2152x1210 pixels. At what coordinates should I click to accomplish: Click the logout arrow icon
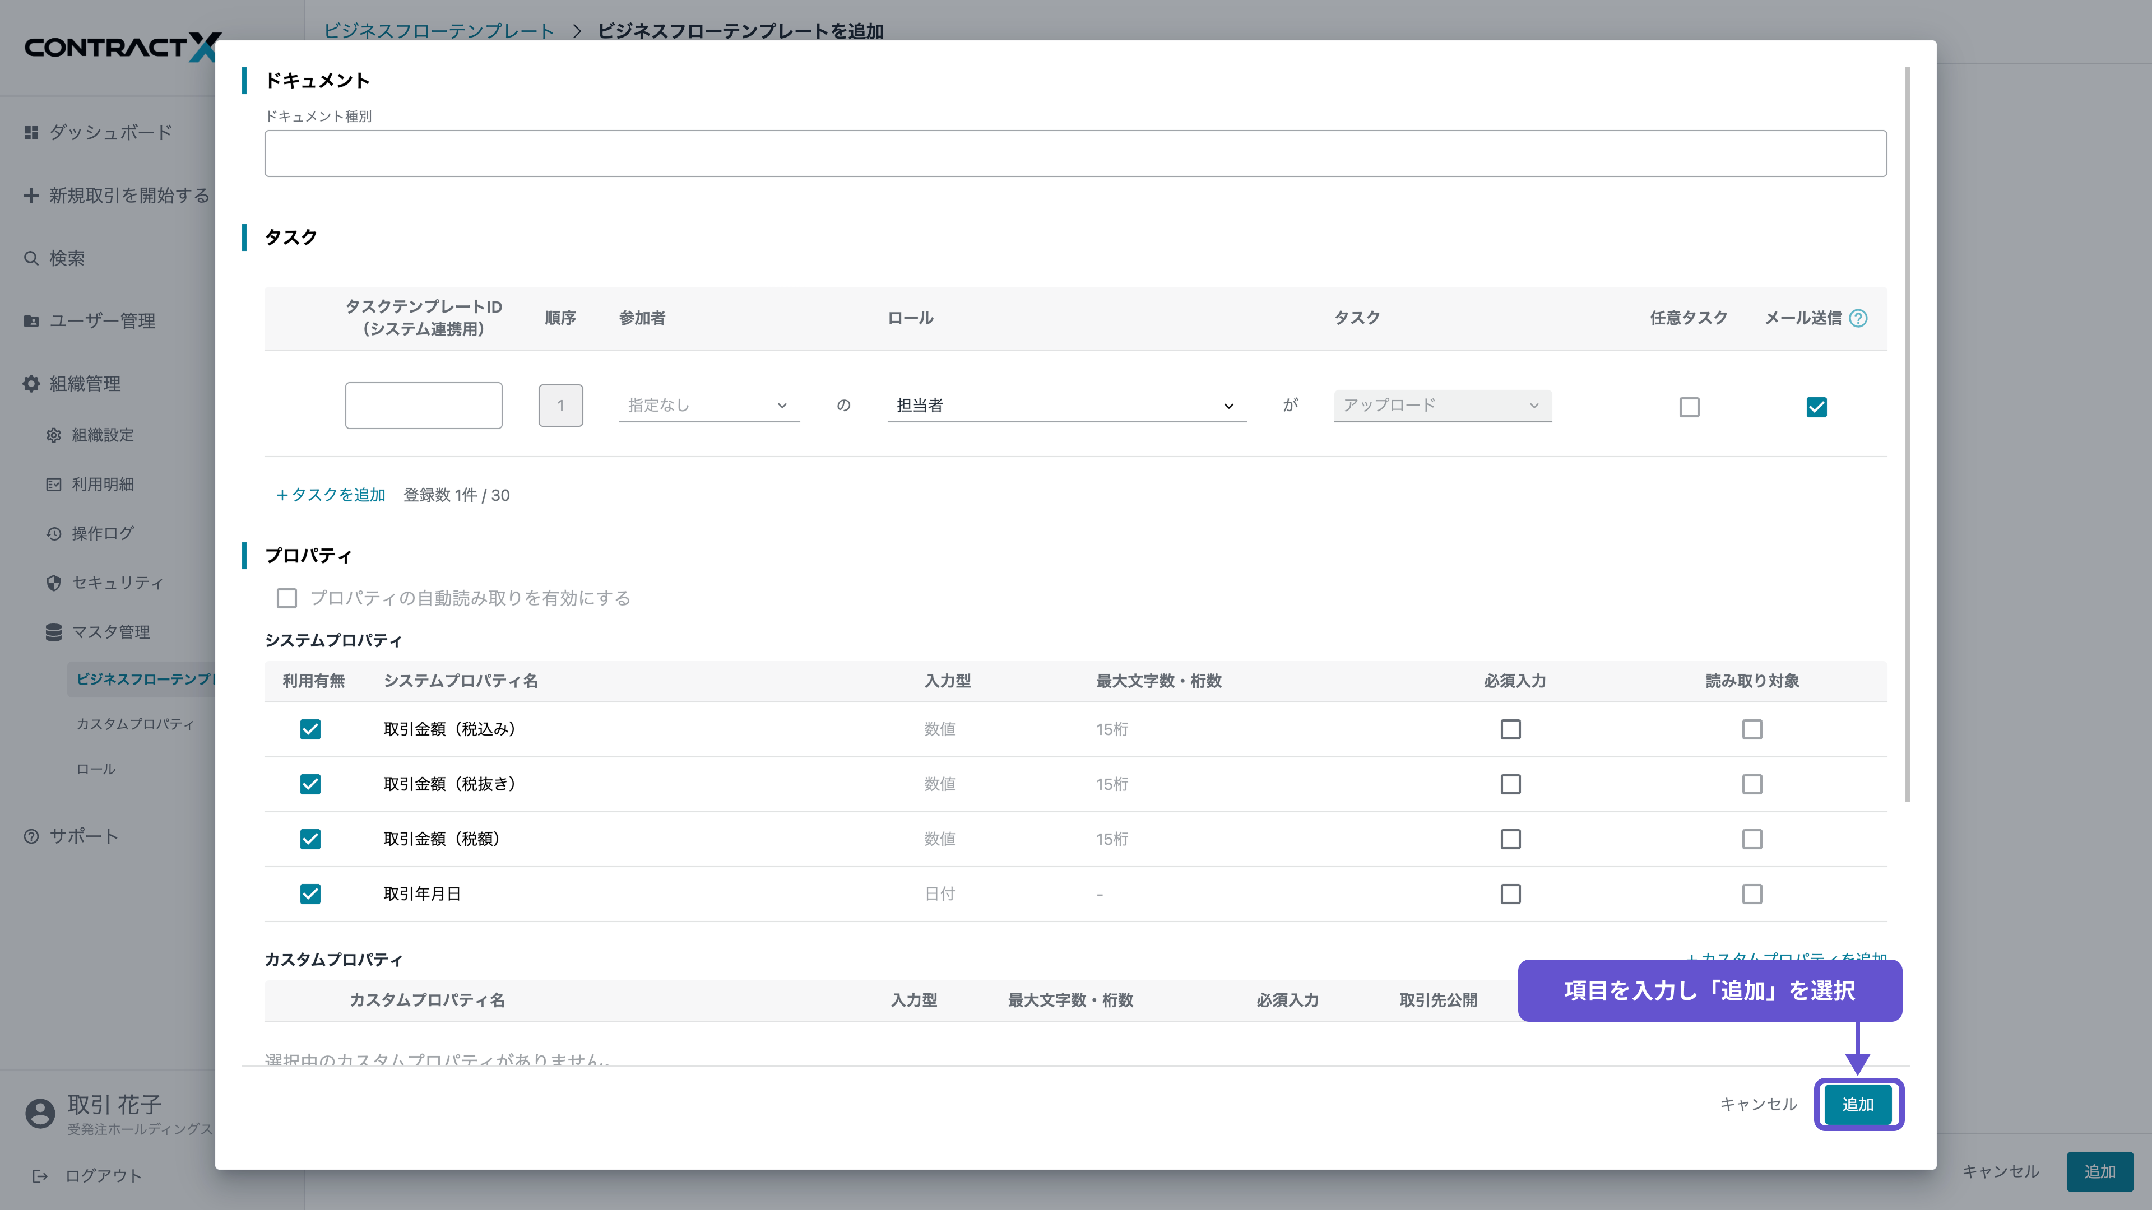[39, 1176]
